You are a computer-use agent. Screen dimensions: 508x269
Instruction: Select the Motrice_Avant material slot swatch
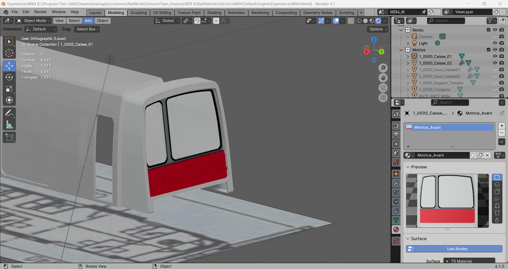pyautogui.click(x=409, y=127)
